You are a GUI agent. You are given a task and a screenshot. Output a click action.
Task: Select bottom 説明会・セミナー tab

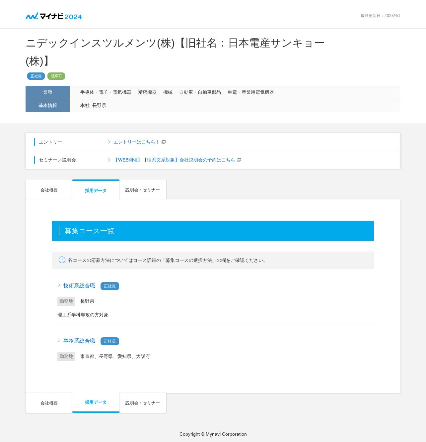coord(143,403)
